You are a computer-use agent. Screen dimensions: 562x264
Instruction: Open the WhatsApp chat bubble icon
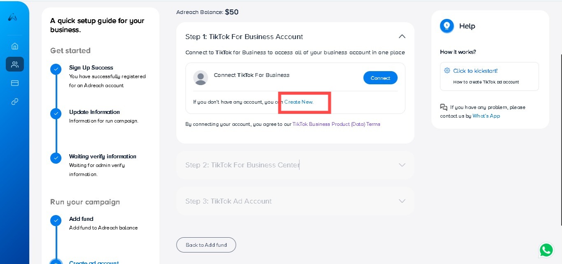pyautogui.click(x=546, y=250)
